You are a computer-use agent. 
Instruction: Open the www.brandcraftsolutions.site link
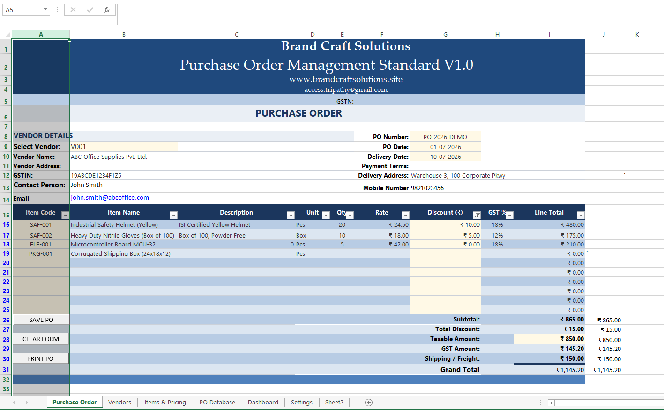[x=346, y=79]
